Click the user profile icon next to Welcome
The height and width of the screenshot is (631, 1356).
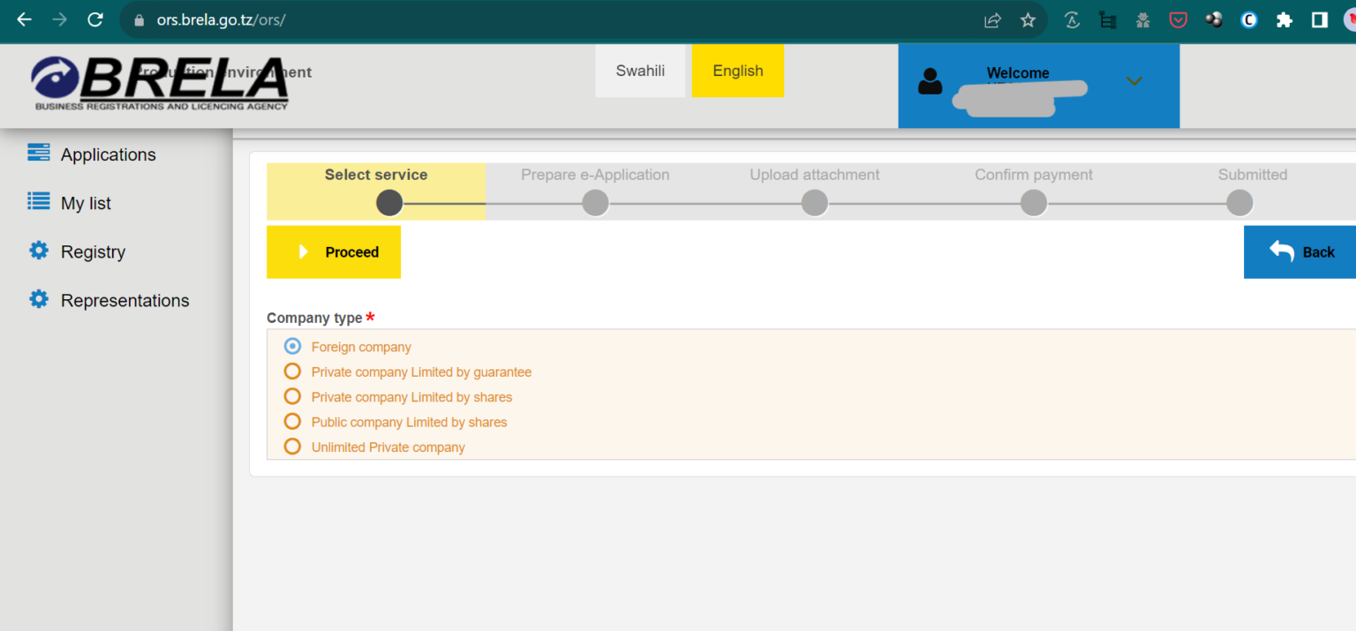coord(931,81)
